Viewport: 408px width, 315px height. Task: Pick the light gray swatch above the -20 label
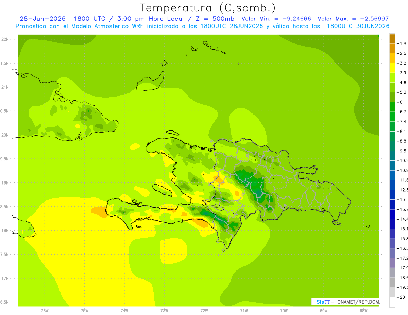coord(392,292)
